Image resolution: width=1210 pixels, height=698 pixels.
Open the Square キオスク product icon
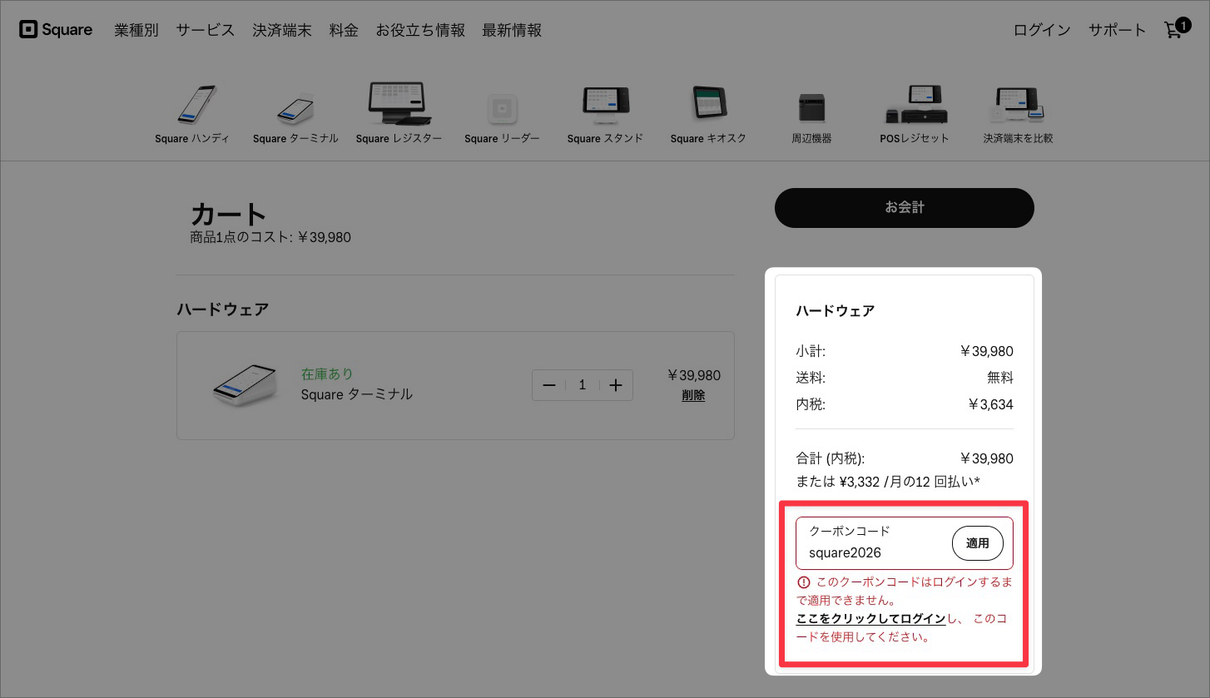(x=708, y=104)
